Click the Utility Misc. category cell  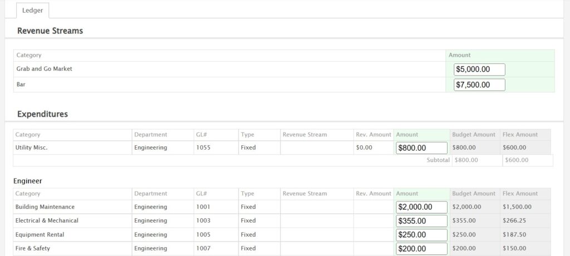click(x=31, y=147)
